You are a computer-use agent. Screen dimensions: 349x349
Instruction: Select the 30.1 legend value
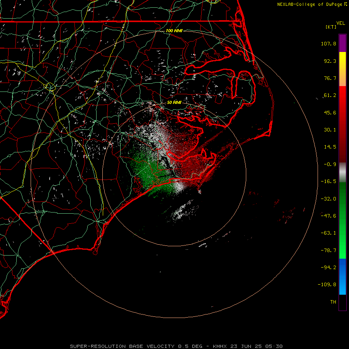[330, 130]
